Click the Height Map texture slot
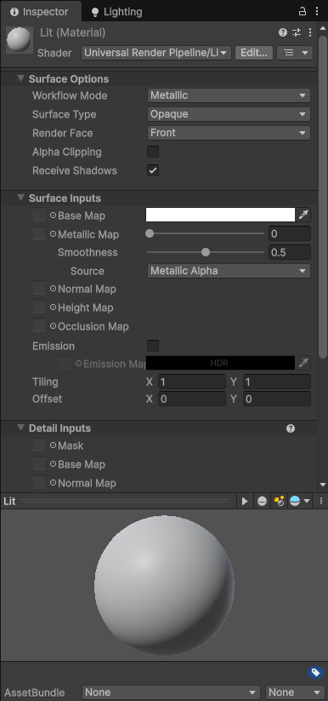 (x=39, y=307)
